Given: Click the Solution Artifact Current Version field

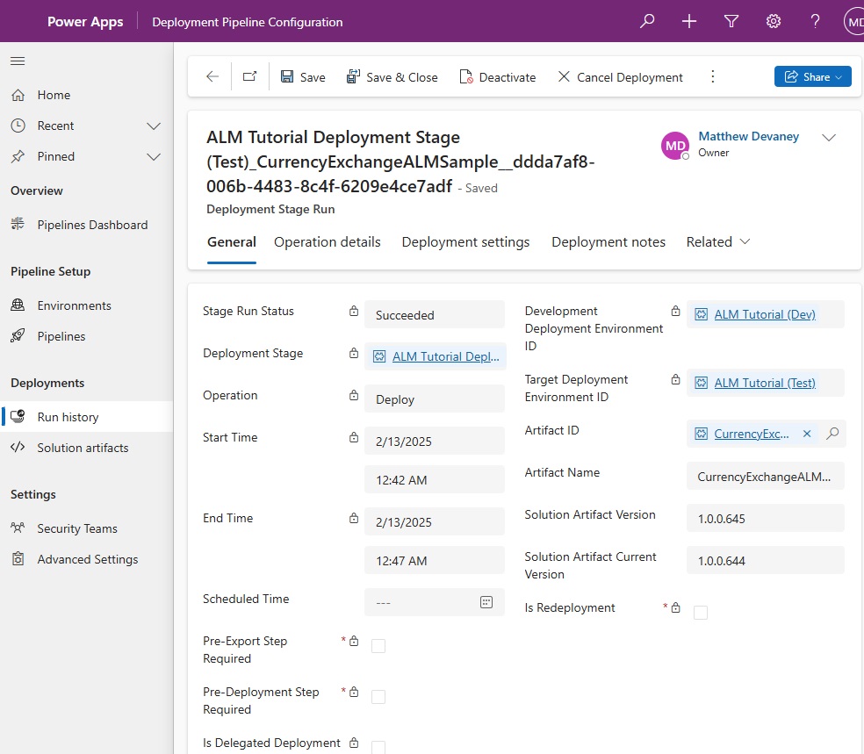Looking at the screenshot, I should 765,561.
